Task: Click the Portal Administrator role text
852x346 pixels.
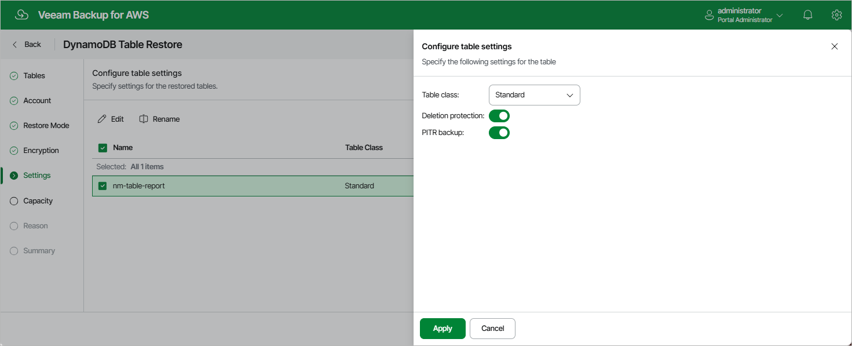Action: pyautogui.click(x=745, y=20)
